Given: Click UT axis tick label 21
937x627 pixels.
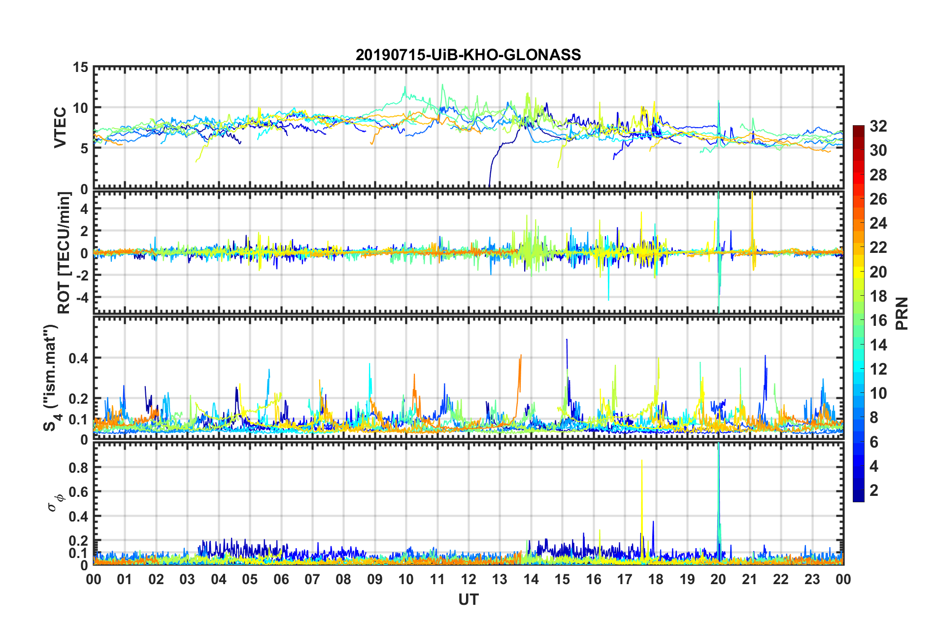Looking at the screenshot, I should (x=750, y=579).
